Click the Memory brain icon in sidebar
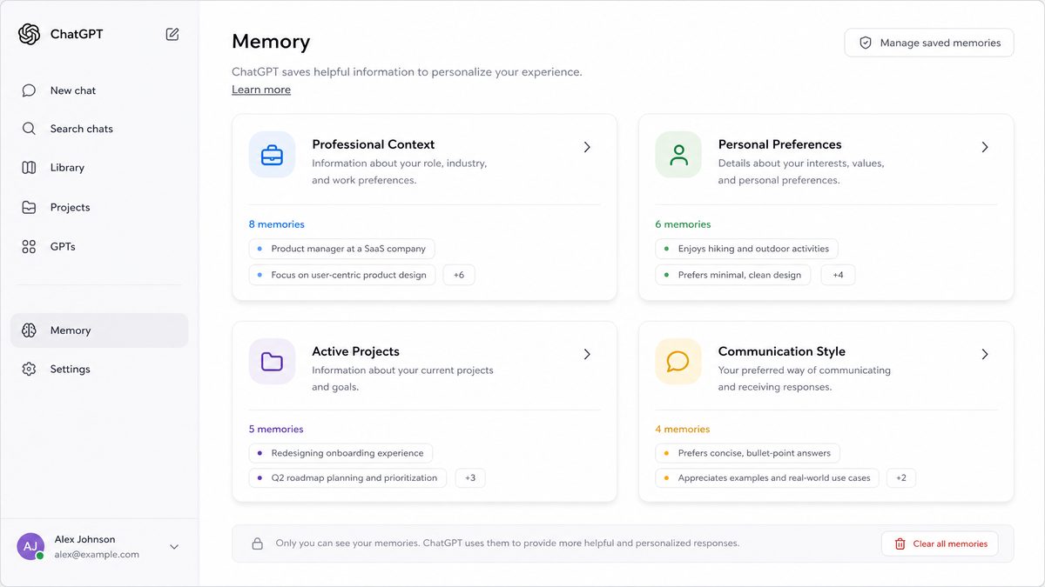The width and height of the screenshot is (1045, 587). tap(29, 330)
